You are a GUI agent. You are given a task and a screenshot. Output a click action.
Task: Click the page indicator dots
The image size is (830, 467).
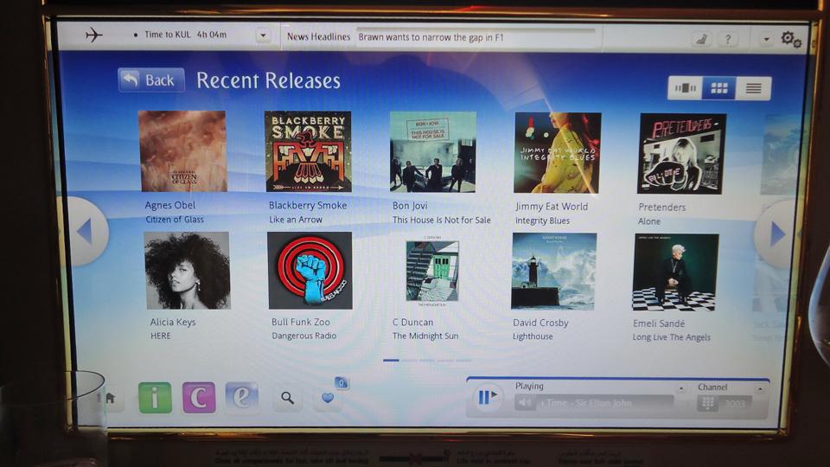click(426, 361)
